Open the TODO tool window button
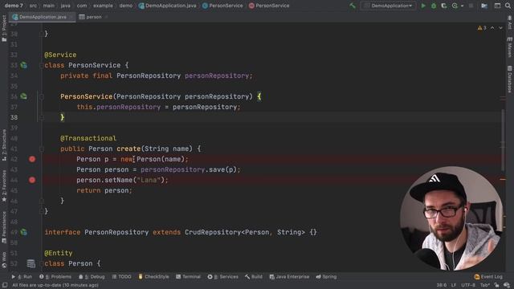 click(121, 277)
